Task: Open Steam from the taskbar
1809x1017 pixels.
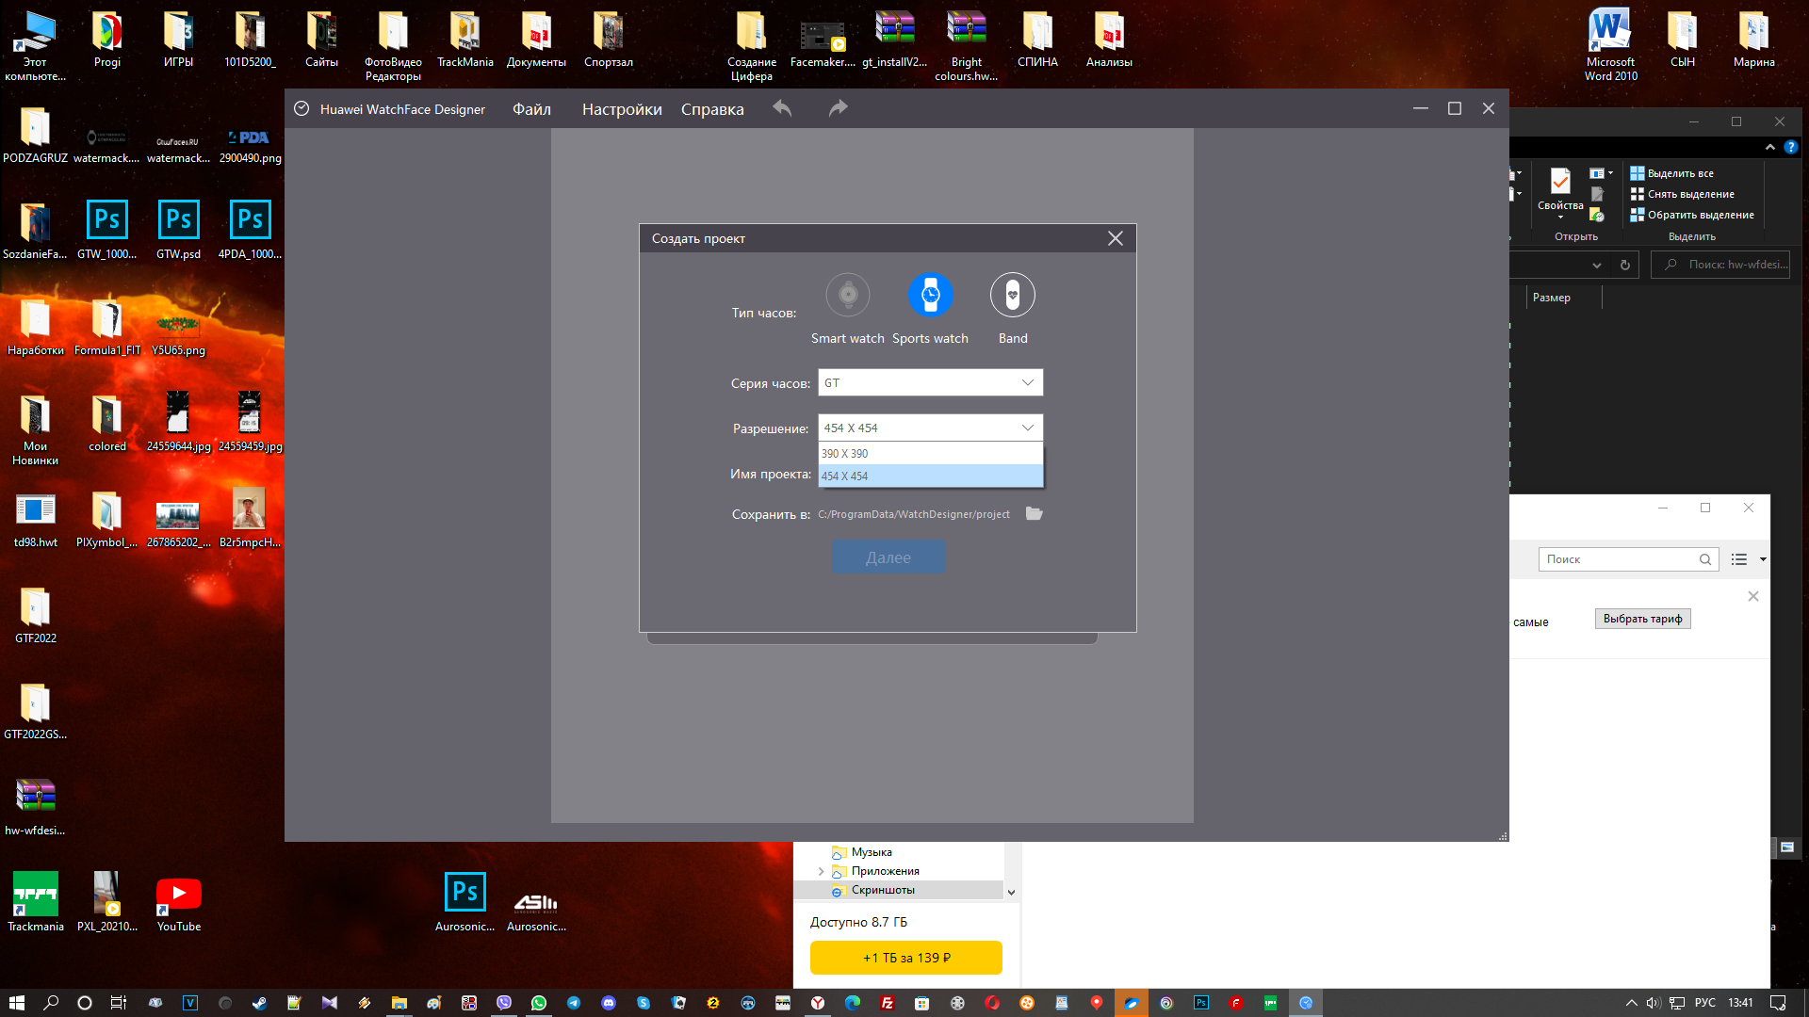Action: click(x=259, y=1003)
